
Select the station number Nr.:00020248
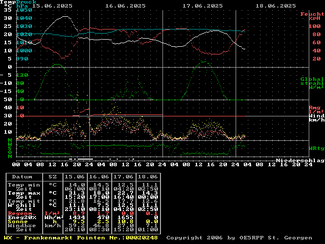coord(134,238)
